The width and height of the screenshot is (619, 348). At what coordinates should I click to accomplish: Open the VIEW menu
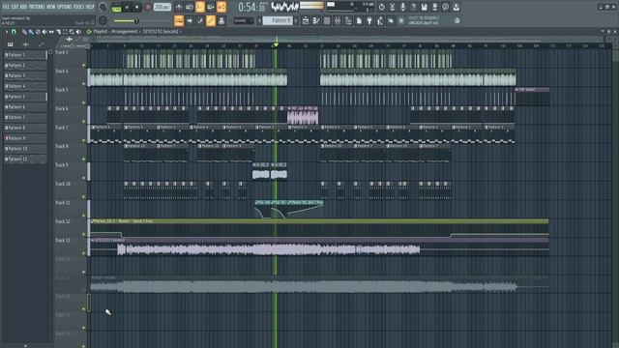pos(51,7)
